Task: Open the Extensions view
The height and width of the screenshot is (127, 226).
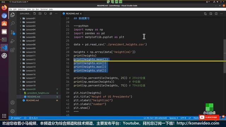Action: click(13, 50)
